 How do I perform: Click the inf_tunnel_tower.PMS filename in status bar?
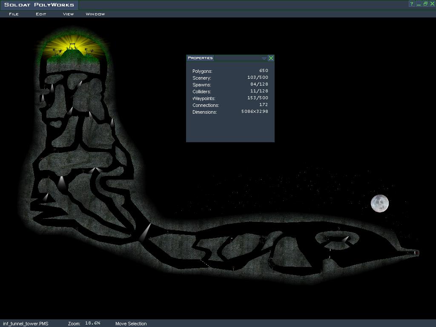click(x=26, y=324)
